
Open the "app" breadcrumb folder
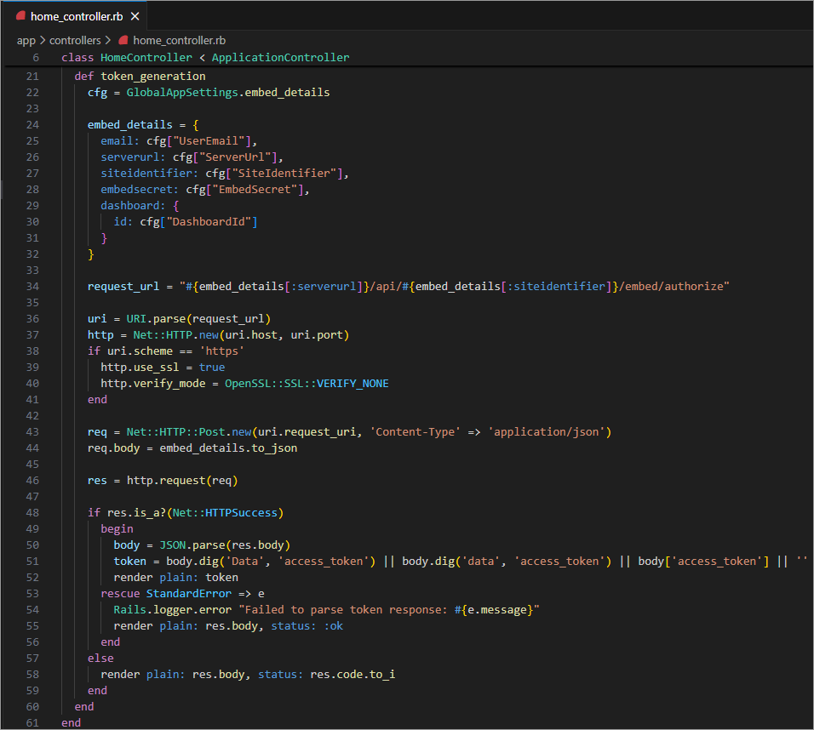coord(27,40)
